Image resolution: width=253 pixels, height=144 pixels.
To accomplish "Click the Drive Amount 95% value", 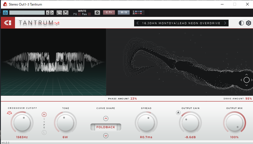I will (x=249, y=98).
